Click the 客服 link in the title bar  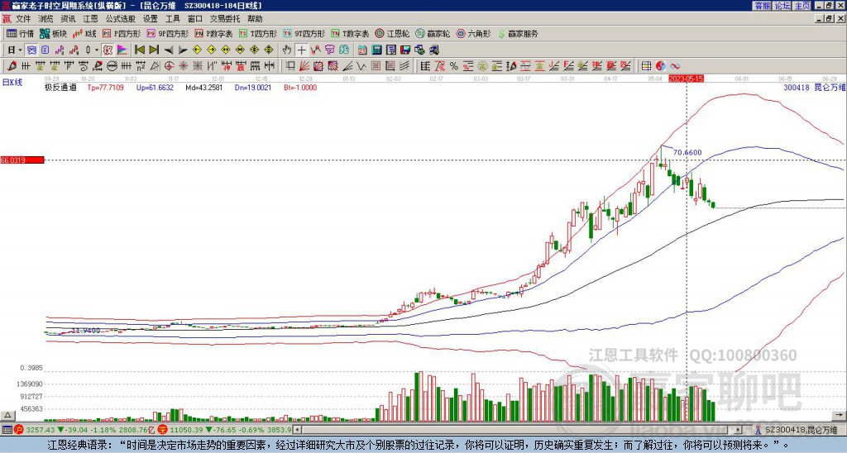tap(762, 6)
